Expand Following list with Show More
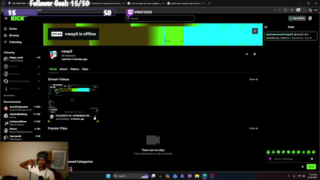 click(9, 95)
